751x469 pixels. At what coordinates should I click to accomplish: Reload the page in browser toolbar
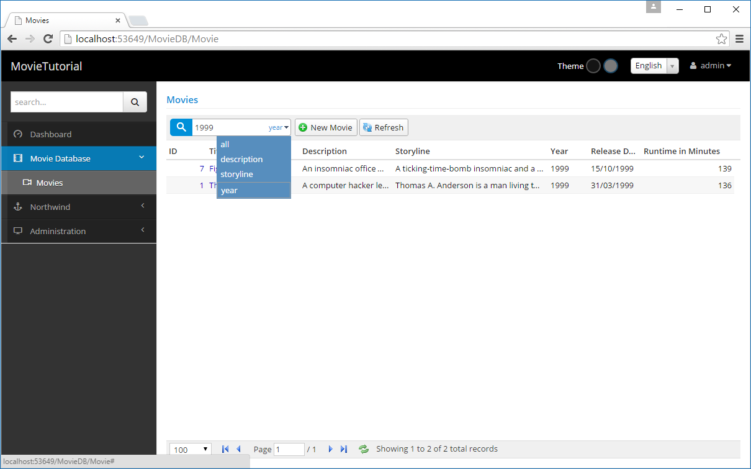pyautogui.click(x=48, y=39)
